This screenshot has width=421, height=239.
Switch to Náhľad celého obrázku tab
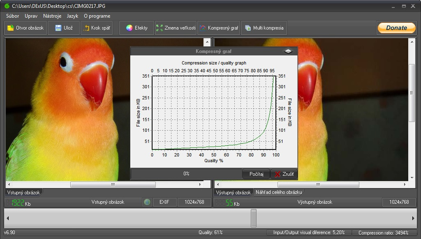279,192
